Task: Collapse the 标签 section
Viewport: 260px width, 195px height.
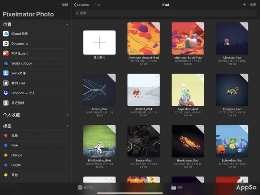Action: click(67, 126)
